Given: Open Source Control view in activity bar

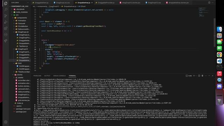Looking at the screenshot, I should click(x=6, y=16).
